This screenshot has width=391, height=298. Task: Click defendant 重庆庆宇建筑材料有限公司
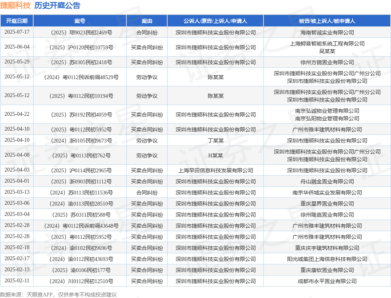click(327, 248)
